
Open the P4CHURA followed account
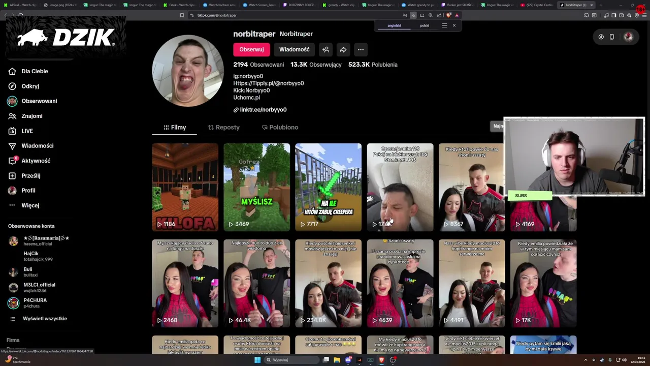coord(27,303)
